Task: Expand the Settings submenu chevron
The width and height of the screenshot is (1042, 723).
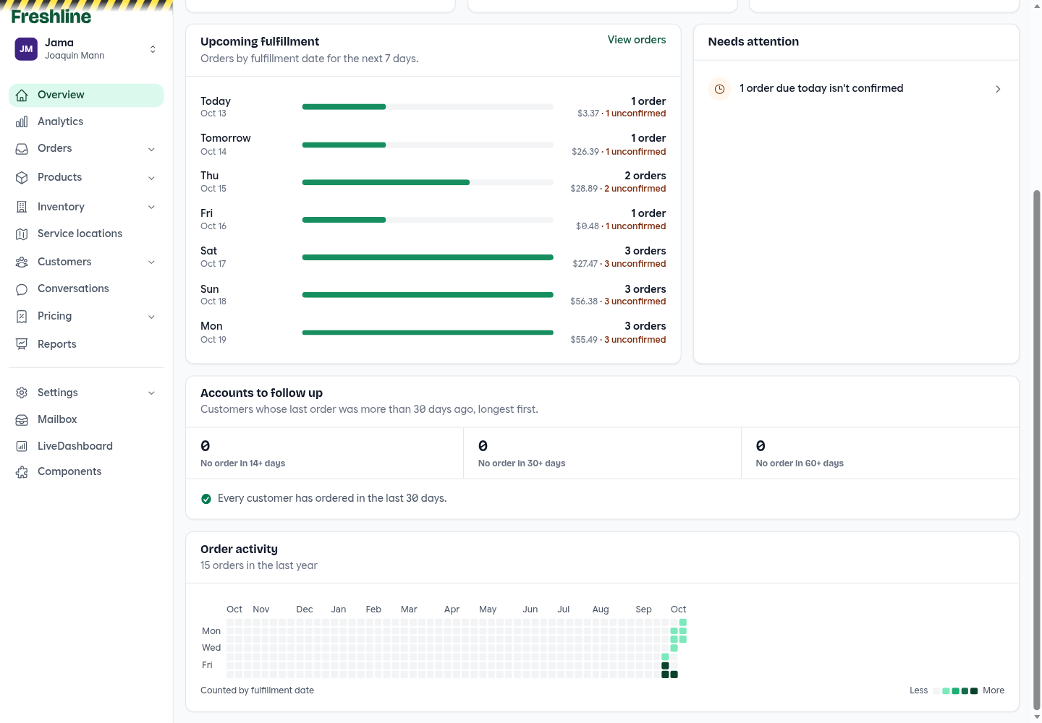Action: coord(151,393)
